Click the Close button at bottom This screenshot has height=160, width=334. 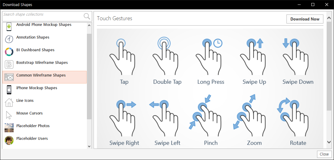tap(324, 154)
